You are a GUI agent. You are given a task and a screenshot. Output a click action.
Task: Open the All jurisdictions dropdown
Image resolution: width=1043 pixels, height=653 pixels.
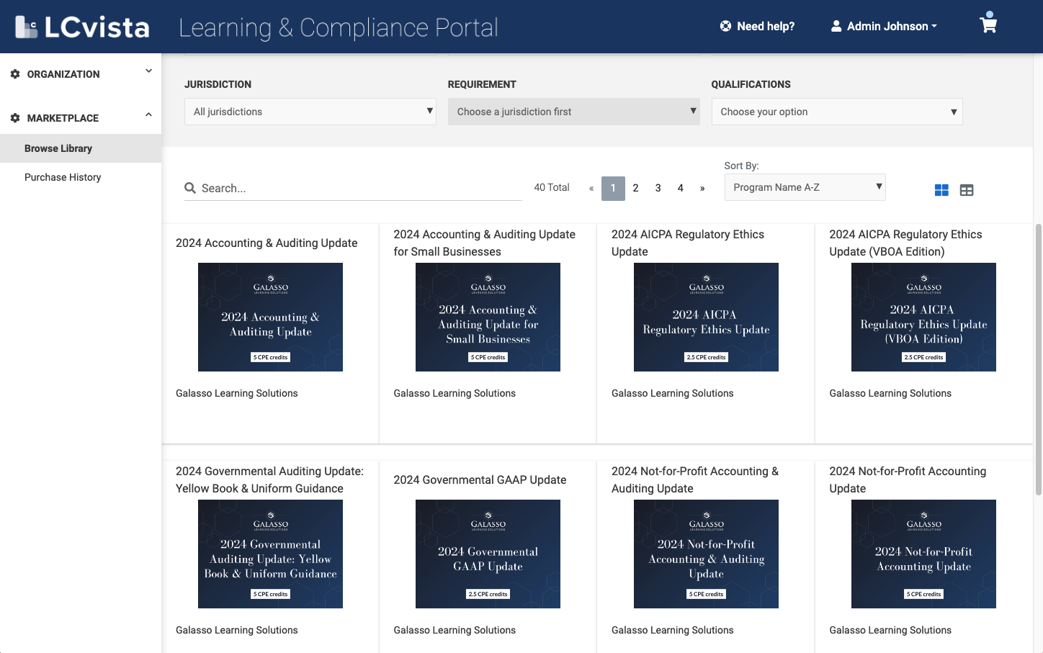coord(310,112)
